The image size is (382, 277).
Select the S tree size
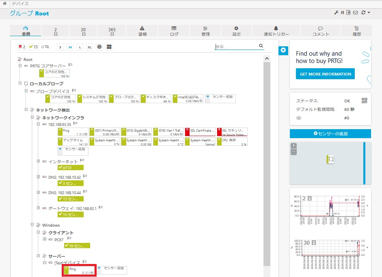pos(60,47)
